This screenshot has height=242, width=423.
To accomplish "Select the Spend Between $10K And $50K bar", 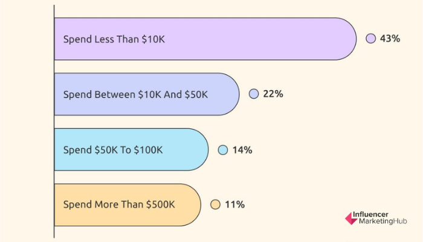I will pyautogui.click(x=147, y=94).
